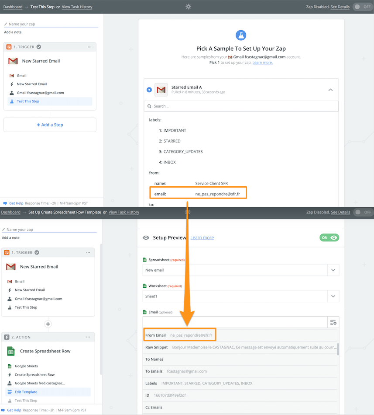The image size is (374, 415).
Task: Open highlighted Test This Step in upper sidebar
Action: [50, 101]
